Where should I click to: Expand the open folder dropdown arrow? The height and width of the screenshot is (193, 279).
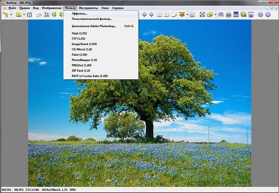[x=24, y=15]
